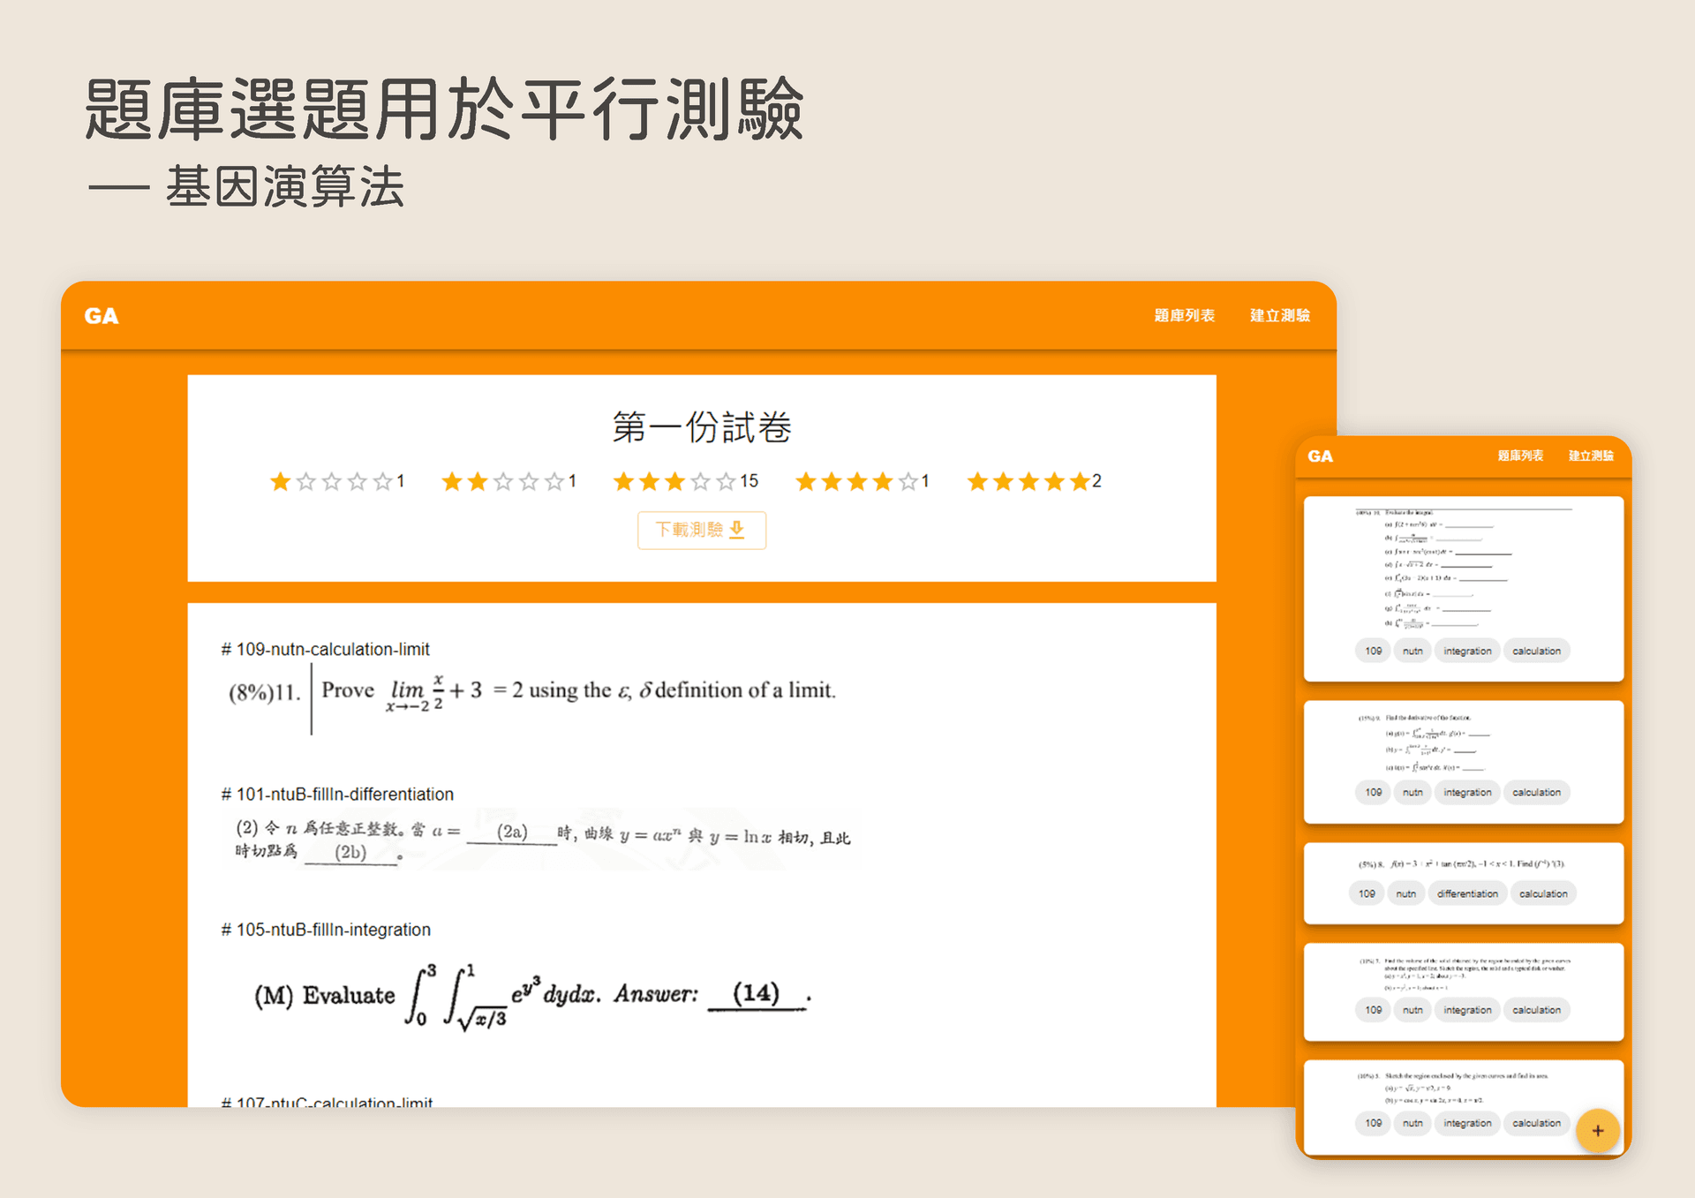Click calculation tag on the Find volume card

(x=1536, y=1010)
